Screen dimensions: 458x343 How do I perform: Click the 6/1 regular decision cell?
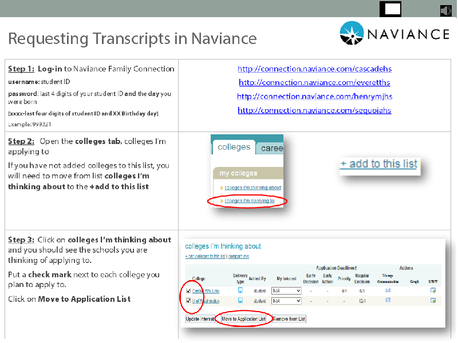[x=362, y=291]
